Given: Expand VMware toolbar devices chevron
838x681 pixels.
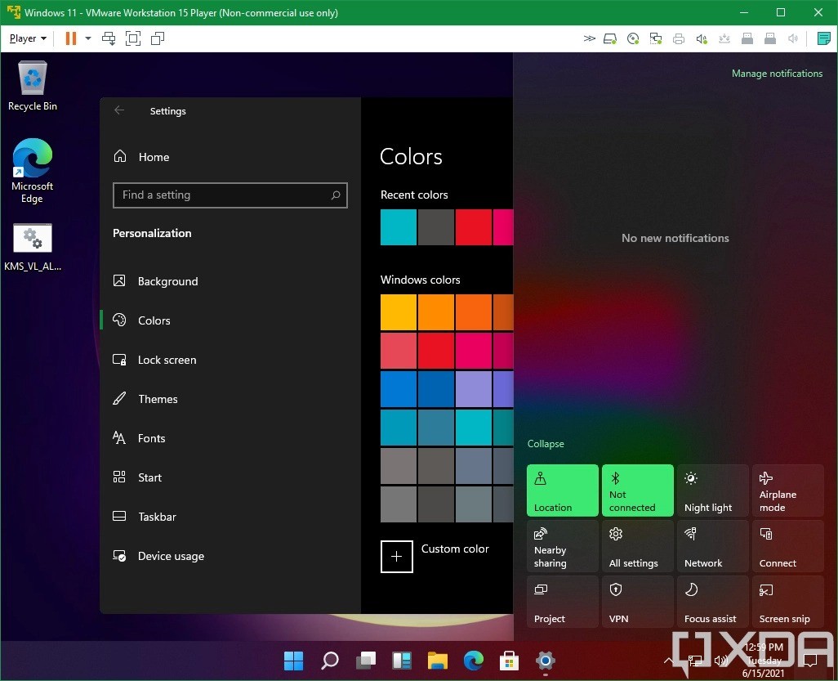Looking at the screenshot, I should pyautogui.click(x=589, y=38).
